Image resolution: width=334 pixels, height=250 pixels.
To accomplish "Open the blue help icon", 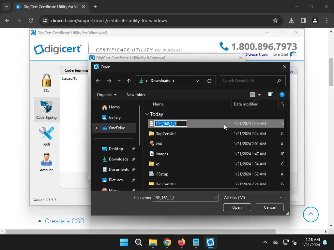I will click(282, 95).
